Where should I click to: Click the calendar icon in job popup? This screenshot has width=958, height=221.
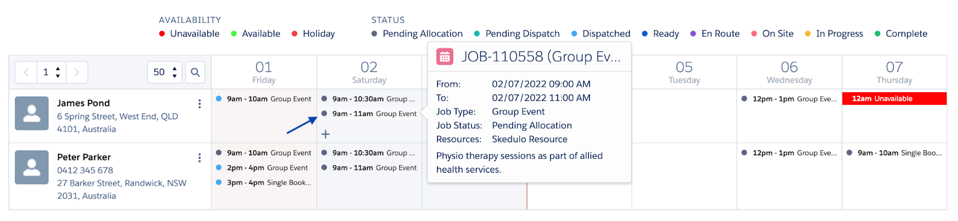tap(445, 57)
